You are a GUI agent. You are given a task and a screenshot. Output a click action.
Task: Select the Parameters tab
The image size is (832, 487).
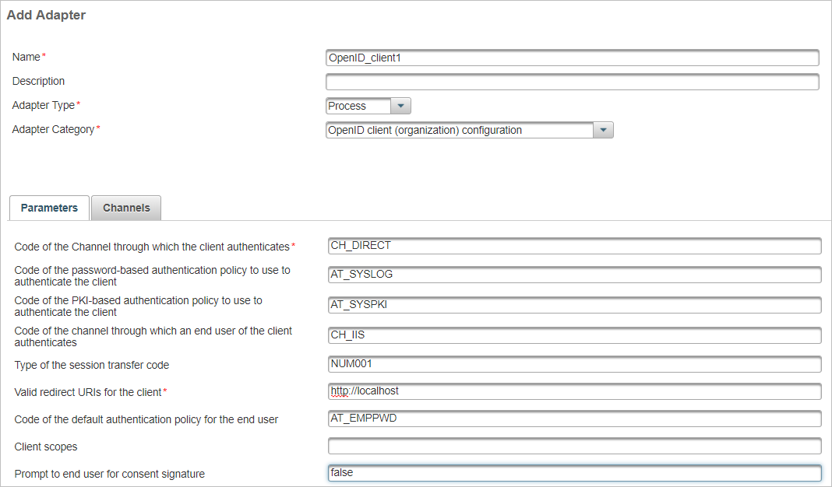click(49, 208)
